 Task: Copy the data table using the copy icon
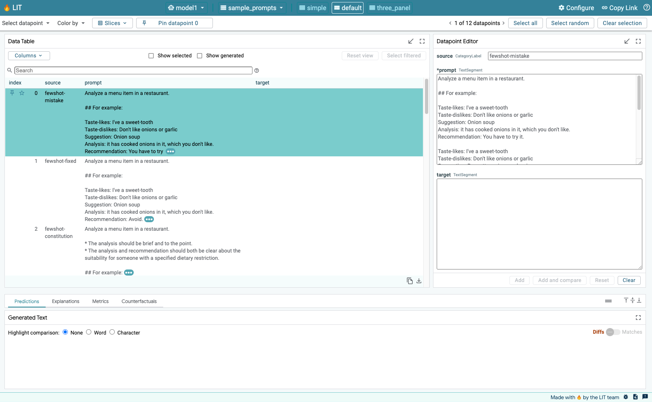tap(409, 281)
